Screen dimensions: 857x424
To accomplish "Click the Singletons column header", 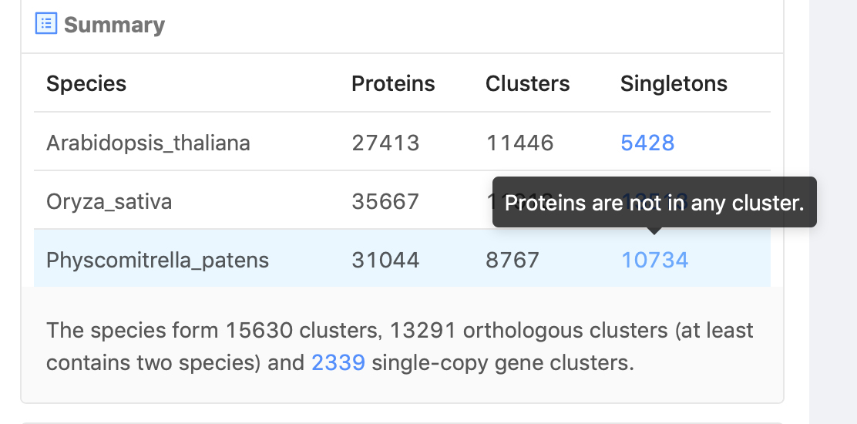I will [674, 83].
